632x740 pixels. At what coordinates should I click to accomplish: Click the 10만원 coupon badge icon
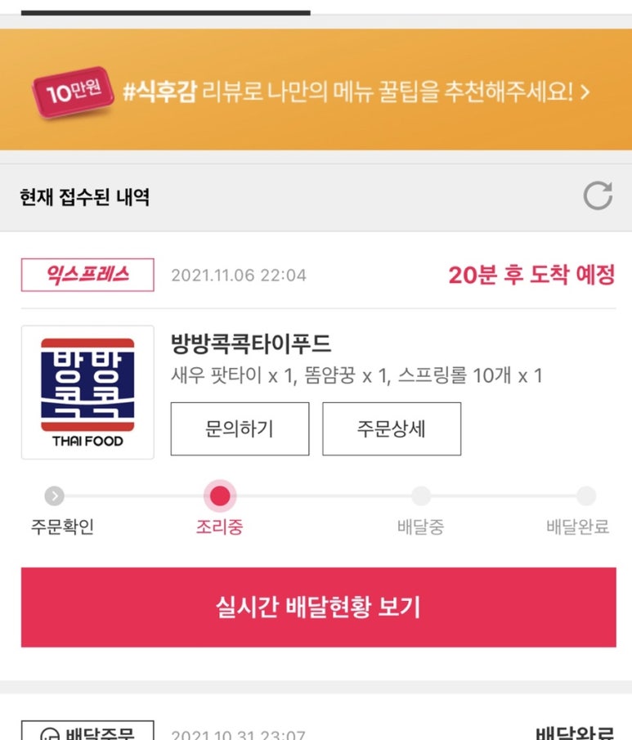pos(73,92)
